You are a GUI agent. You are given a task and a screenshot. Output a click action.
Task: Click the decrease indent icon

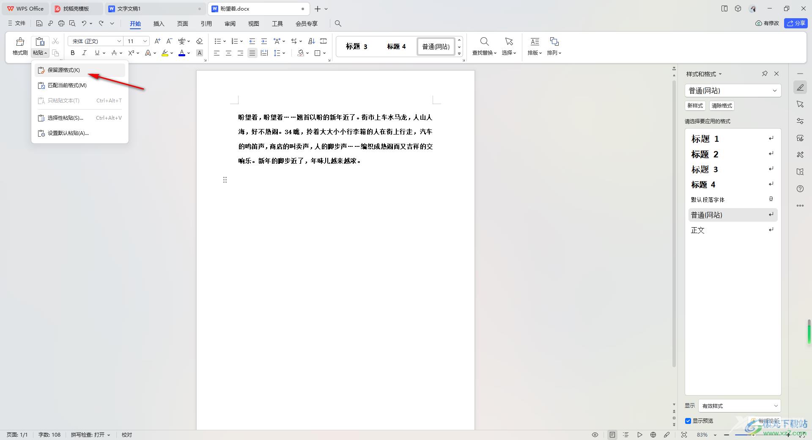[x=252, y=41]
